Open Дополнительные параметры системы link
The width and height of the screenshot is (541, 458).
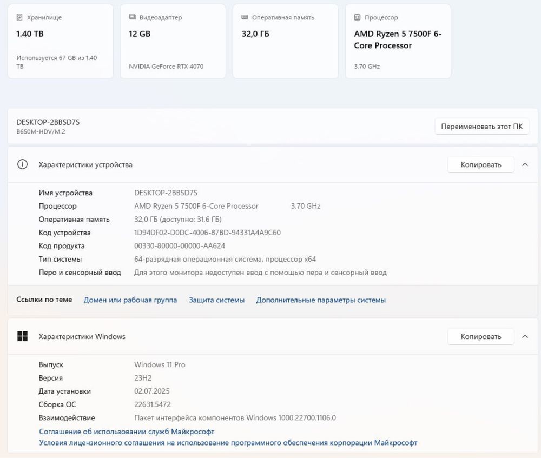320,300
